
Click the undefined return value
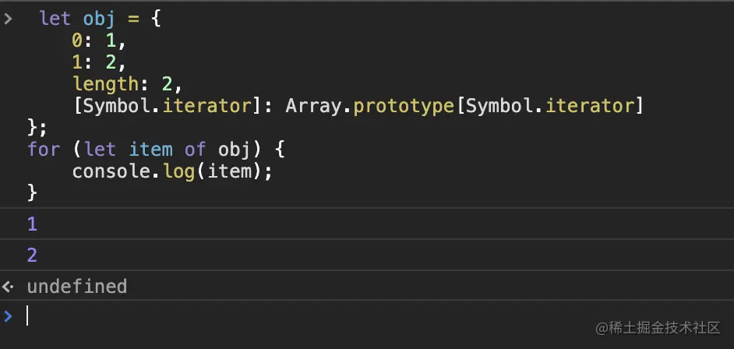click(x=76, y=287)
